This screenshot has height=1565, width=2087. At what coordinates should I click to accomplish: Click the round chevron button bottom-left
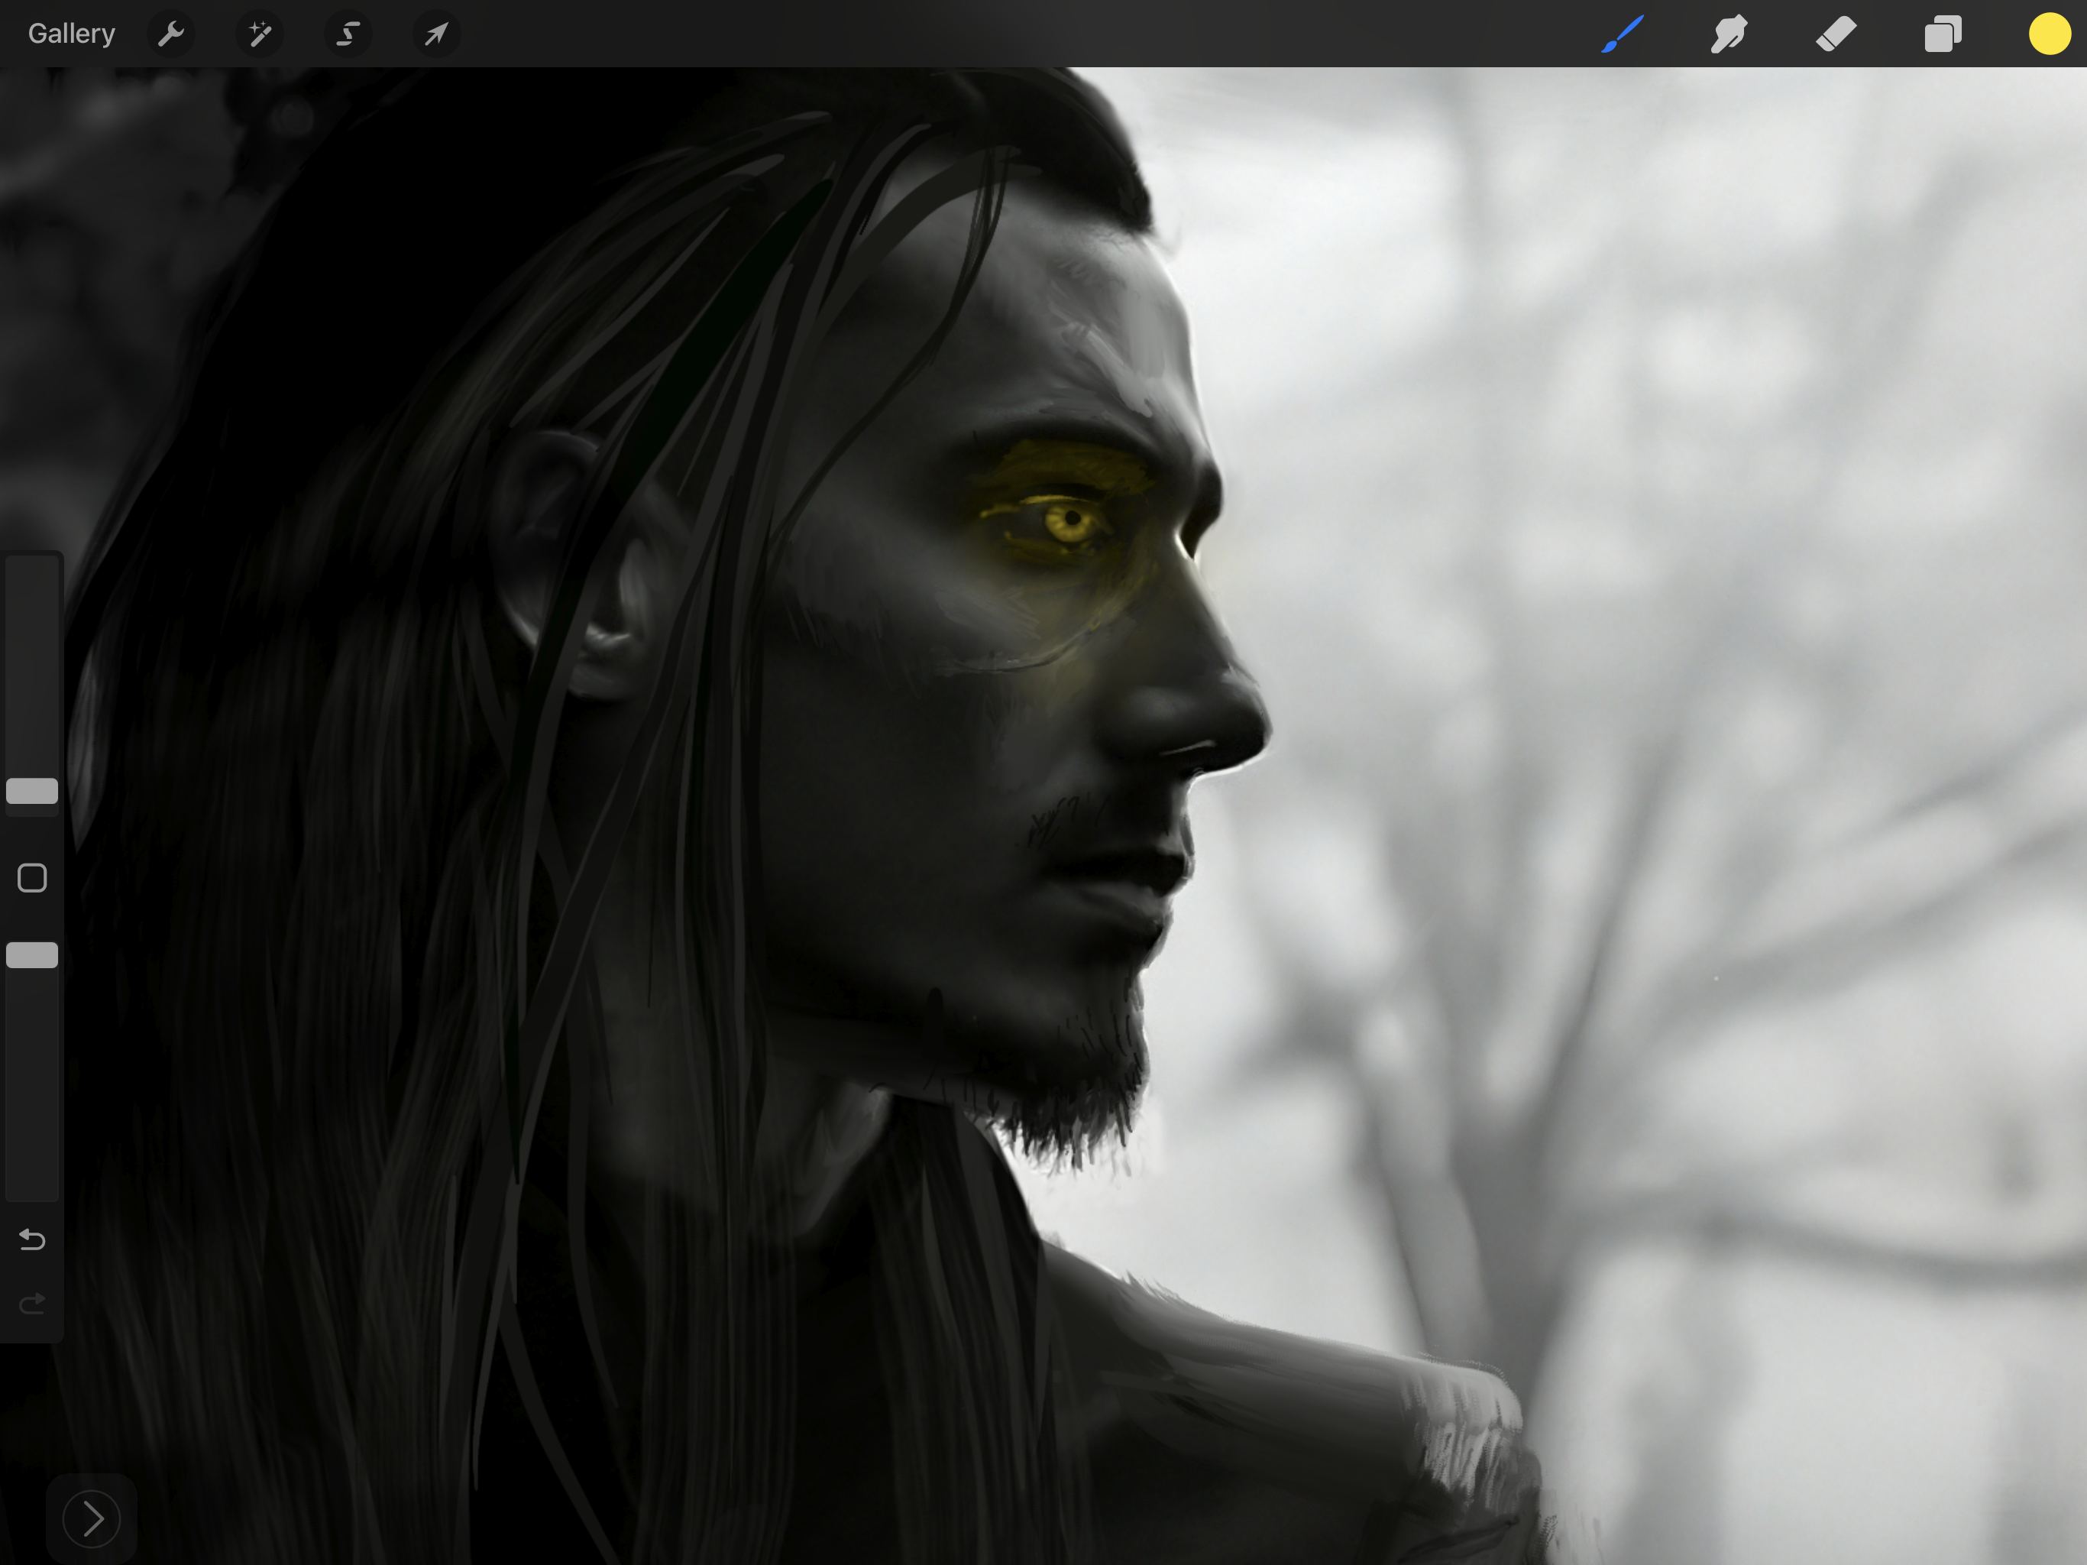pos(92,1518)
